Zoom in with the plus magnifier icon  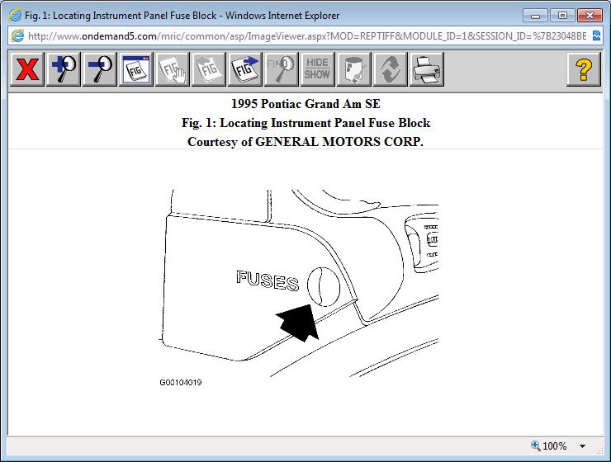coord(64,69)
